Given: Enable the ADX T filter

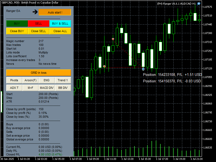Looking at the screenshot, I should point(14,88).
